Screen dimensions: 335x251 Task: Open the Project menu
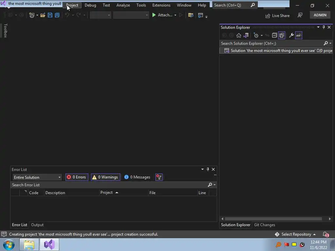(x=72, y=5)
